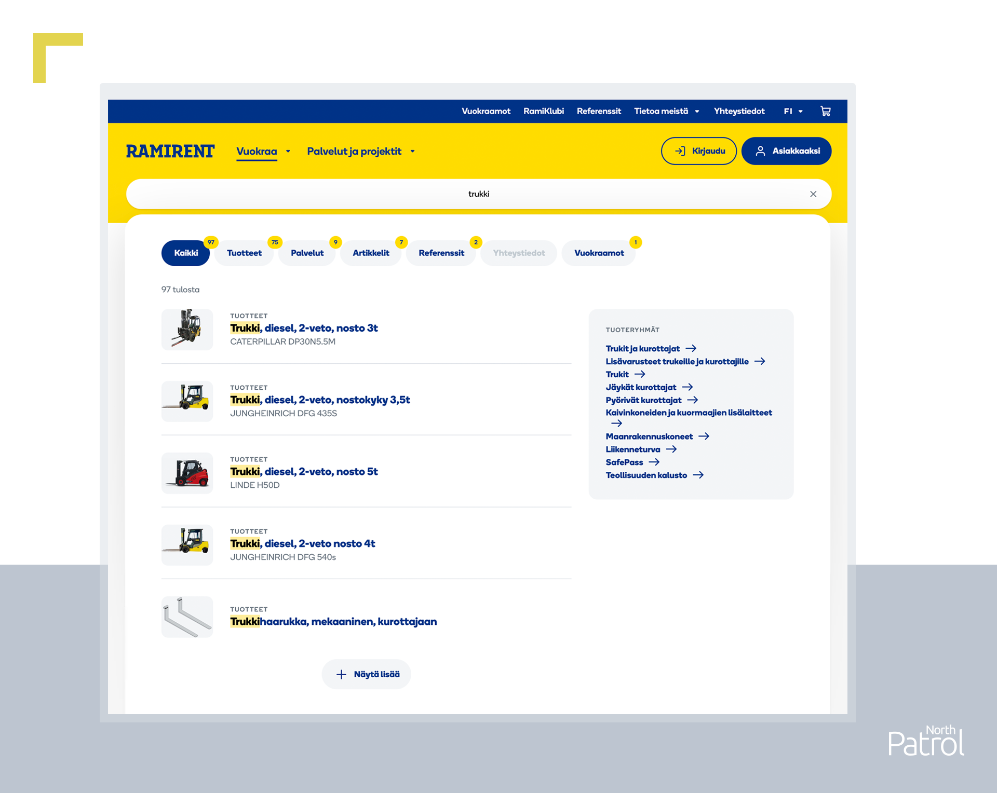Screen dimensions: 997x793
Task: Open RamiKlubi in the top navigation
Action: pyautogui.click(x=544, y=111)
